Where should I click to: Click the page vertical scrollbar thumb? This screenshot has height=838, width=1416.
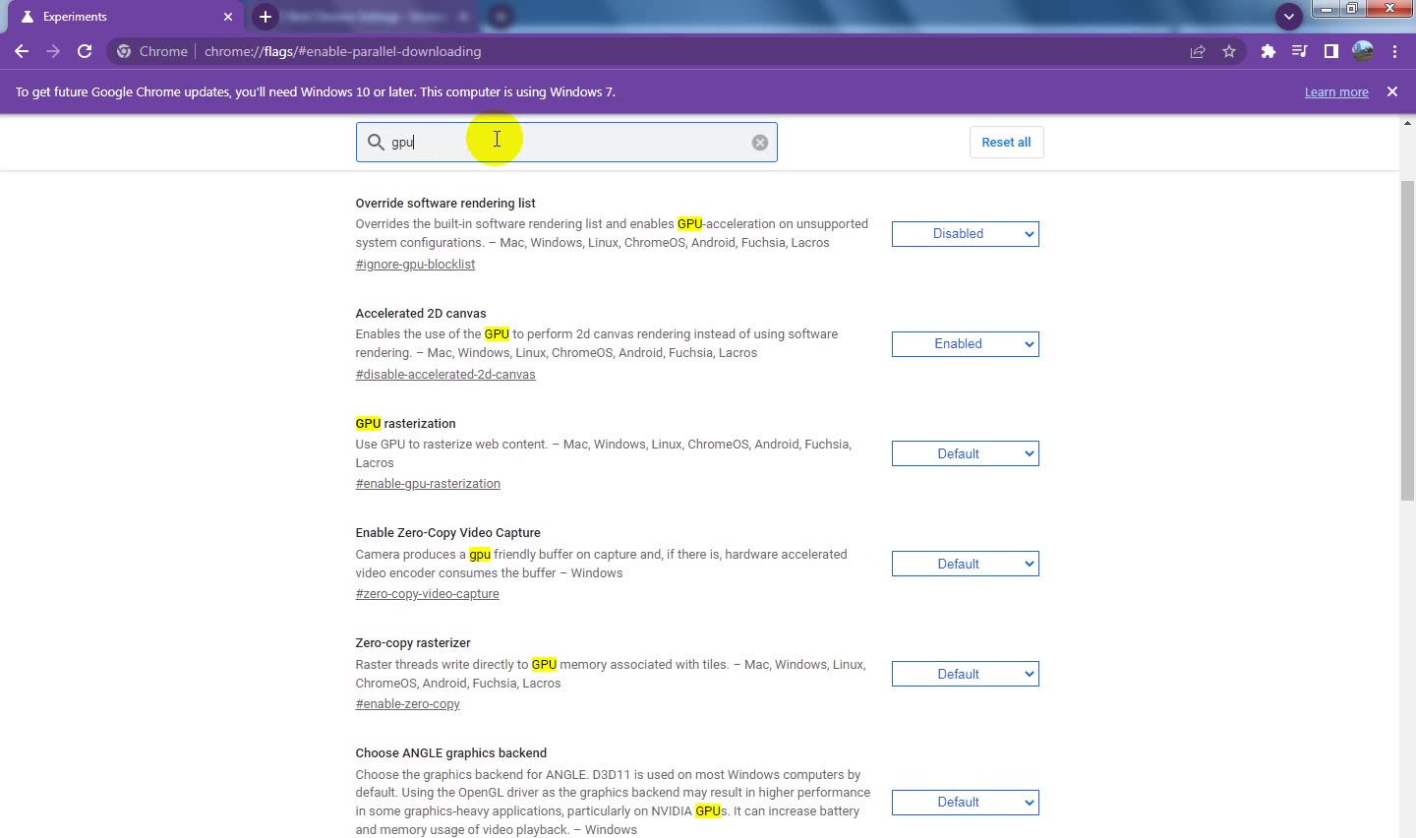(1407, 341)
